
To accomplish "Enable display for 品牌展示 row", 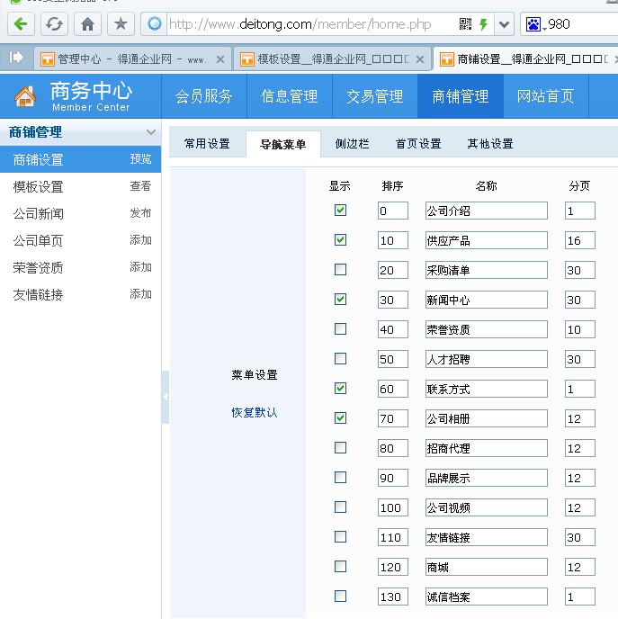I will 340,477.
